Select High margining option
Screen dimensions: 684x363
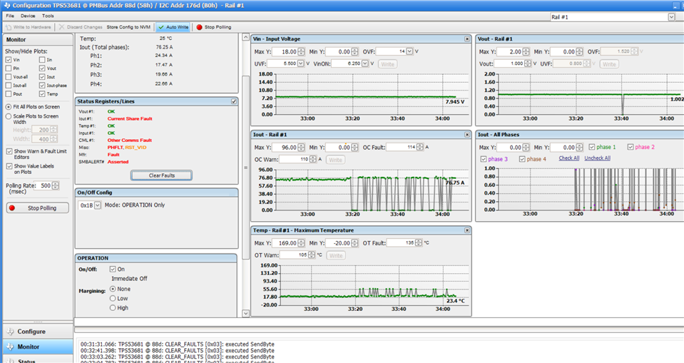click(x=113, y=307)
